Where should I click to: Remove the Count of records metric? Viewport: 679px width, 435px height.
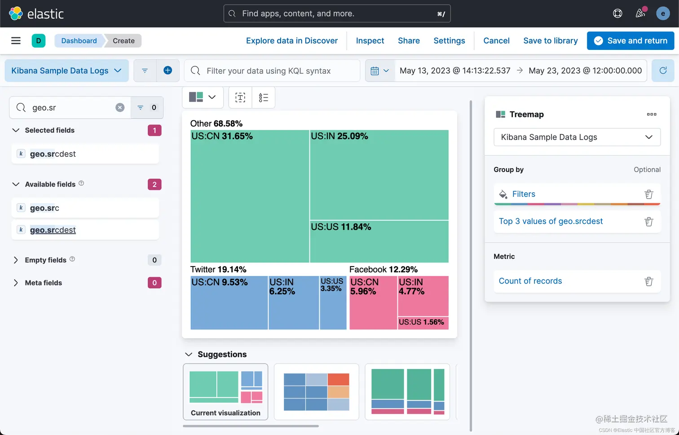click(649, 281)
